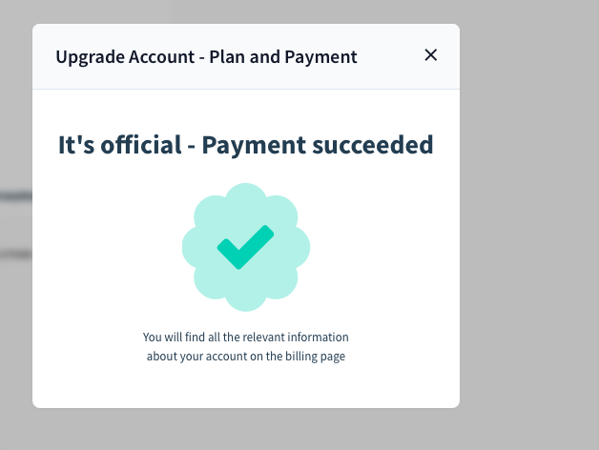
Task: Click the green checkmark icon
Action: (x=245, y=247)
